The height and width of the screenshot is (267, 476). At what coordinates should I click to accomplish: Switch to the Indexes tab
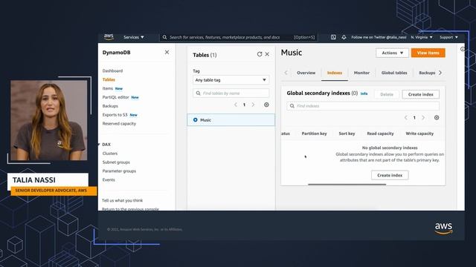[335, 73]
